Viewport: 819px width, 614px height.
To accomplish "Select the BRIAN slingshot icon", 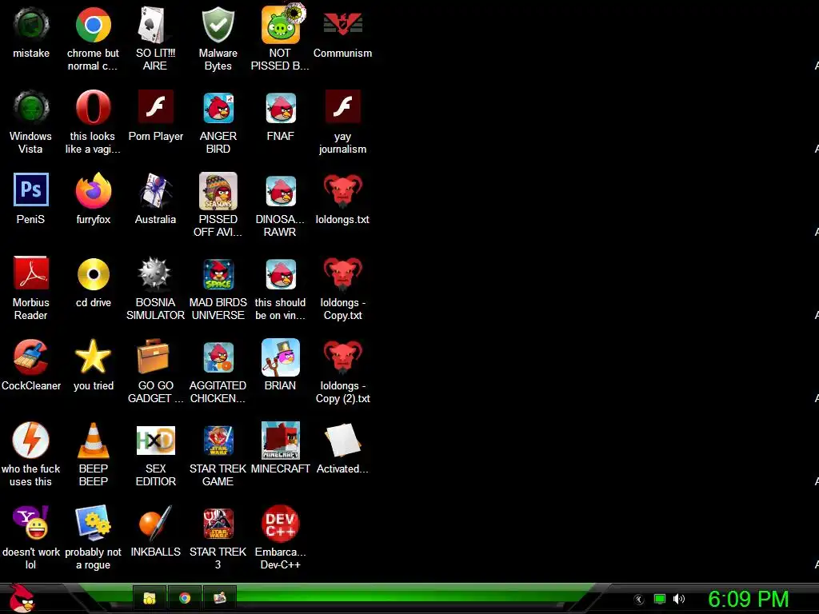I will (281, 357).
